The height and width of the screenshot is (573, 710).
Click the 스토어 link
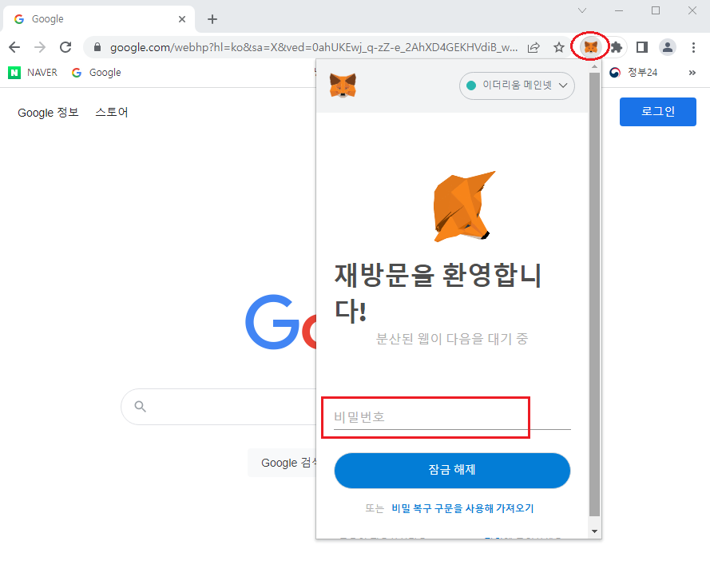(111, 113)
